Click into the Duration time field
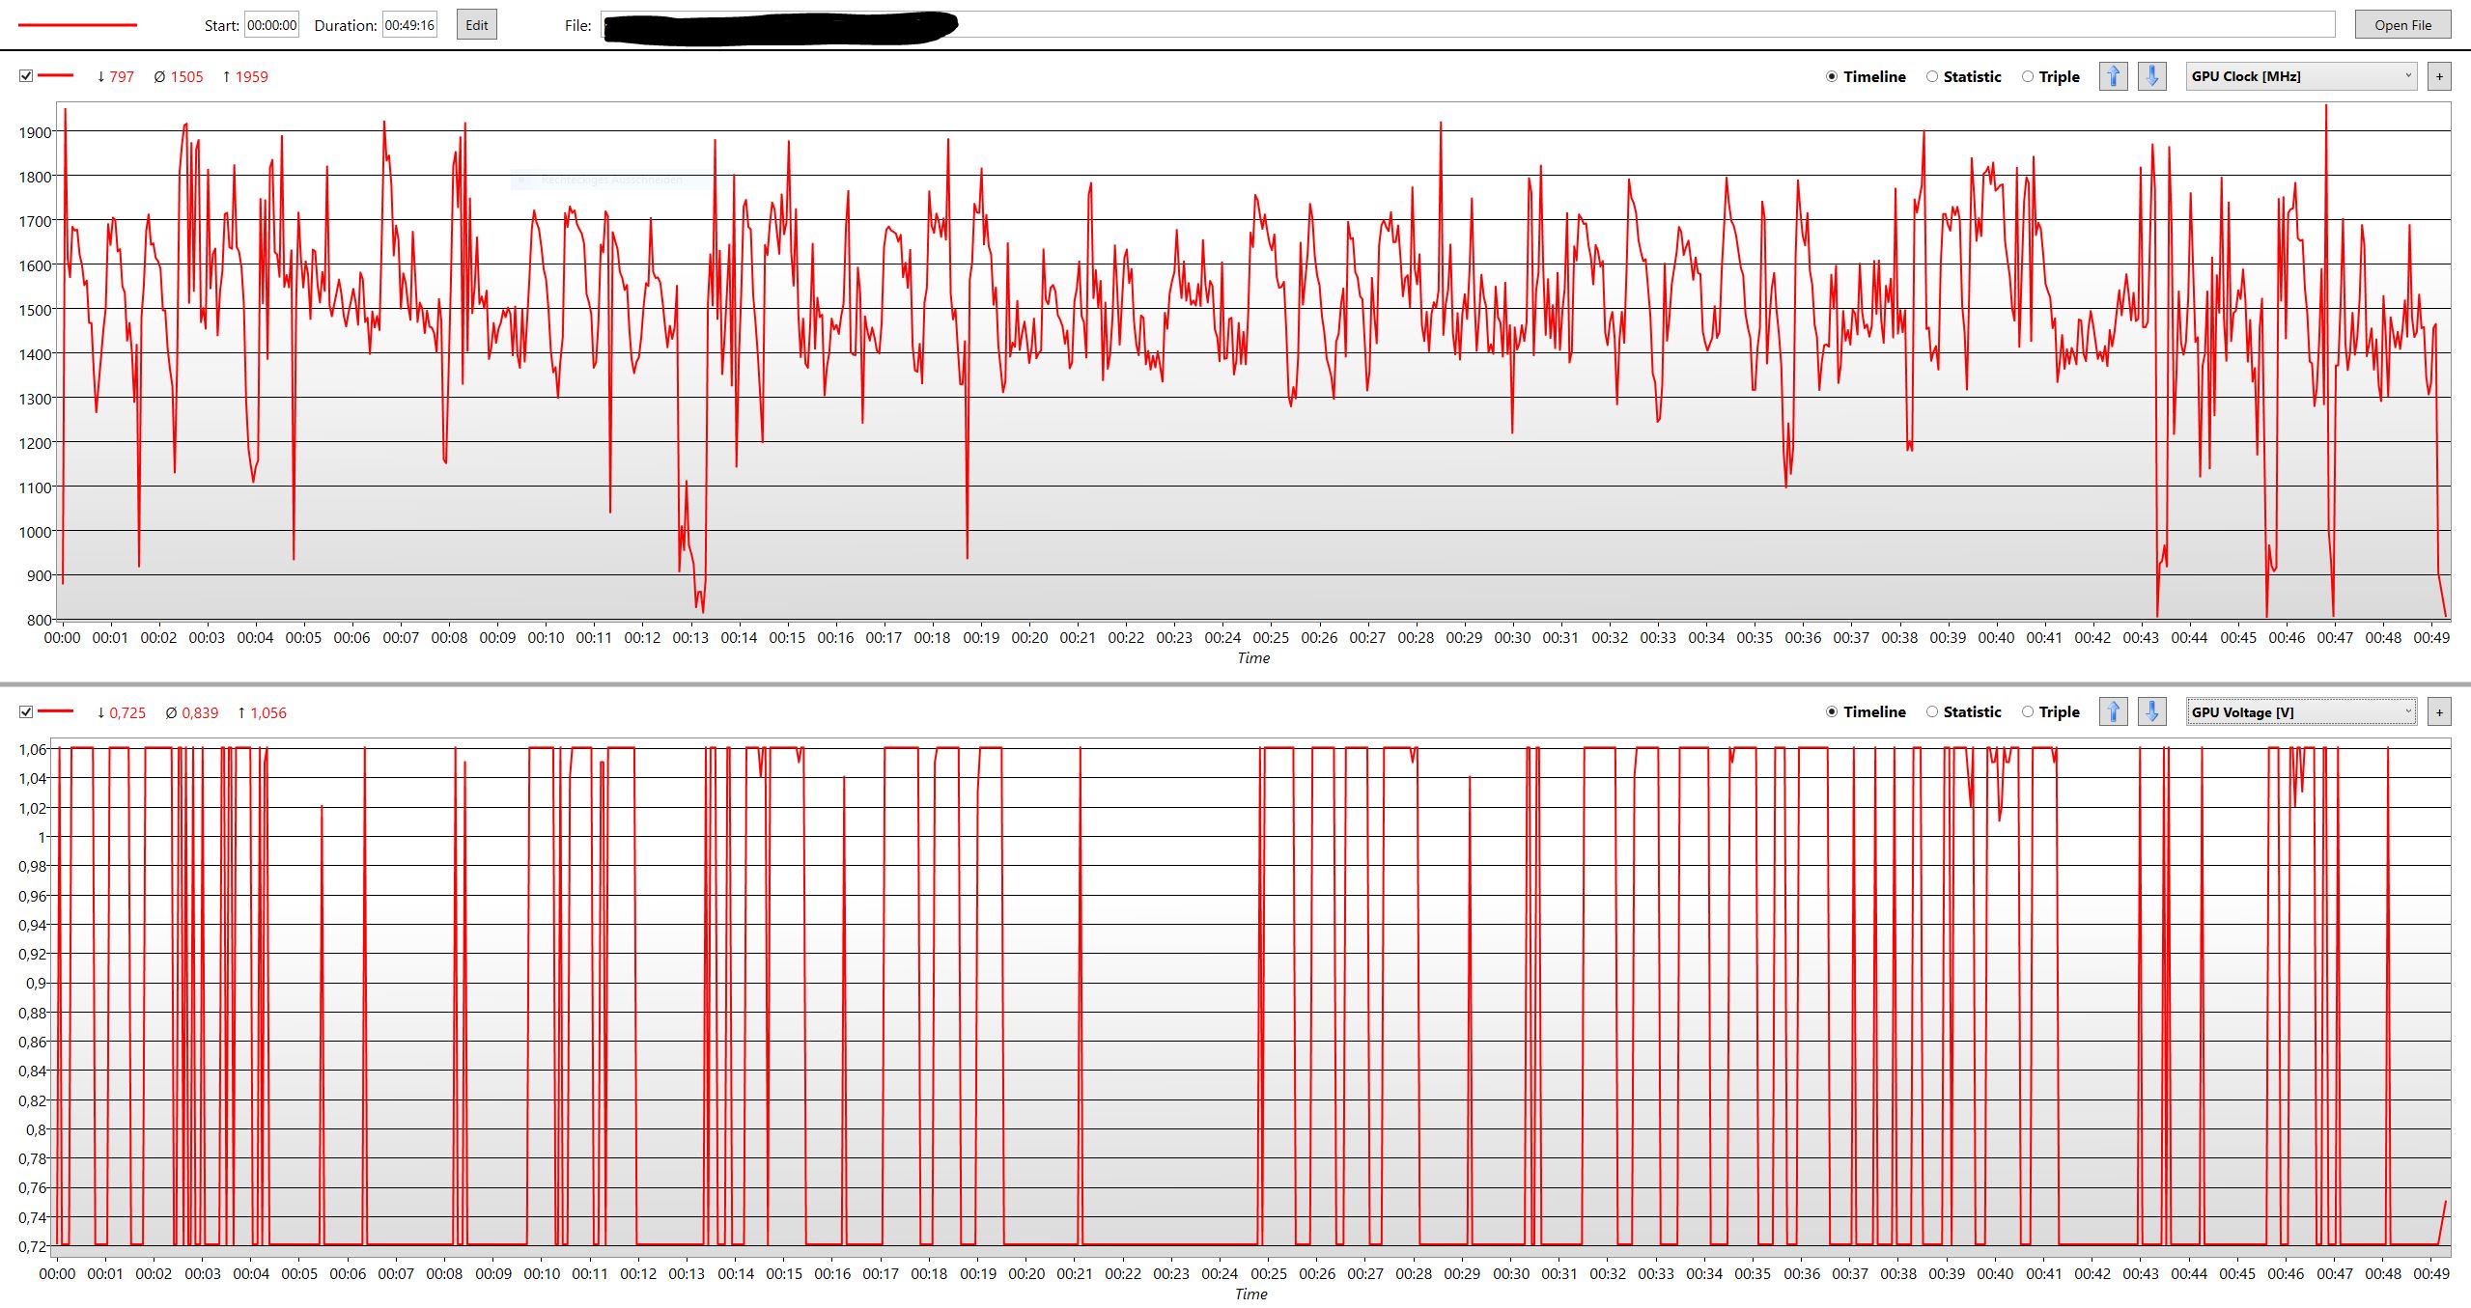 pos(409,25)
